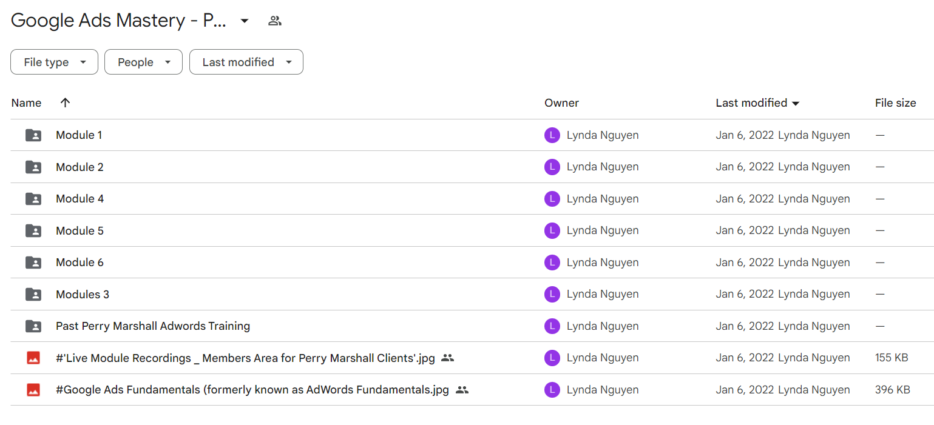The image size is (934, 425).
Task: Click Lynda Nguyen in Owner column for Past Perry Marshall row
Action: pos(603,326)
